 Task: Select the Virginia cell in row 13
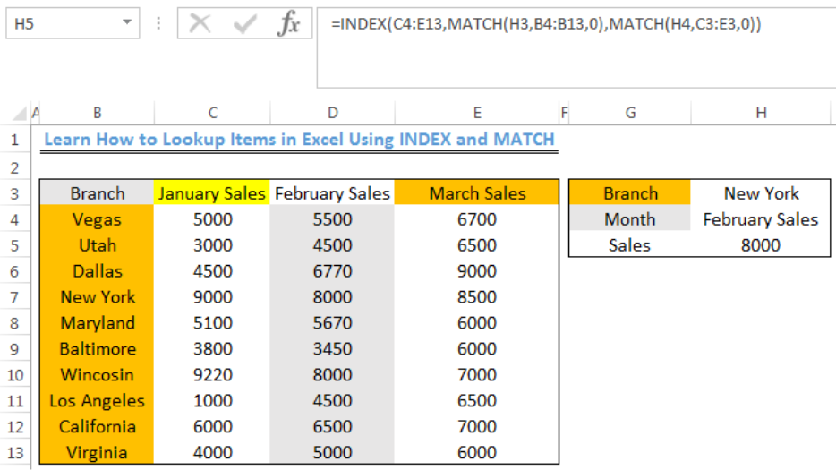click(98, 452)
